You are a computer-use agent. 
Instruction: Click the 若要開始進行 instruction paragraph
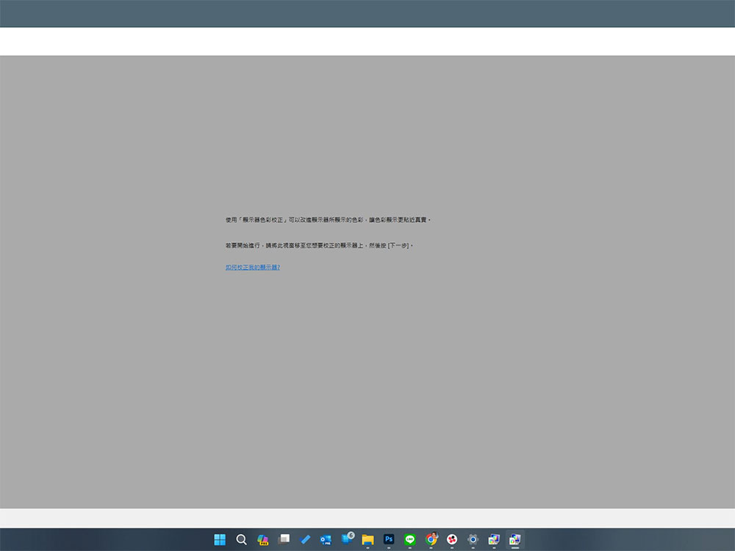click(319, 245)
